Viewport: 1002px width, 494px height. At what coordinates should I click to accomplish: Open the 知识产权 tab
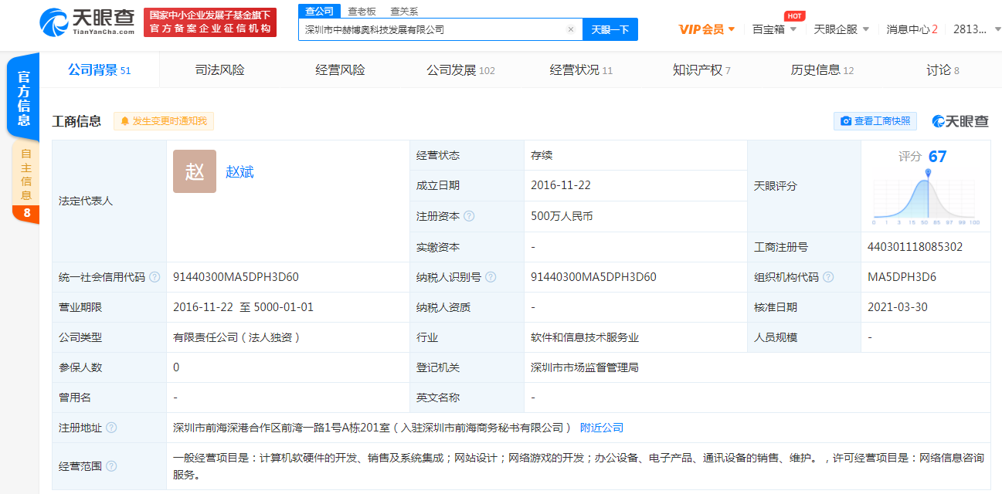pos(699,69)
